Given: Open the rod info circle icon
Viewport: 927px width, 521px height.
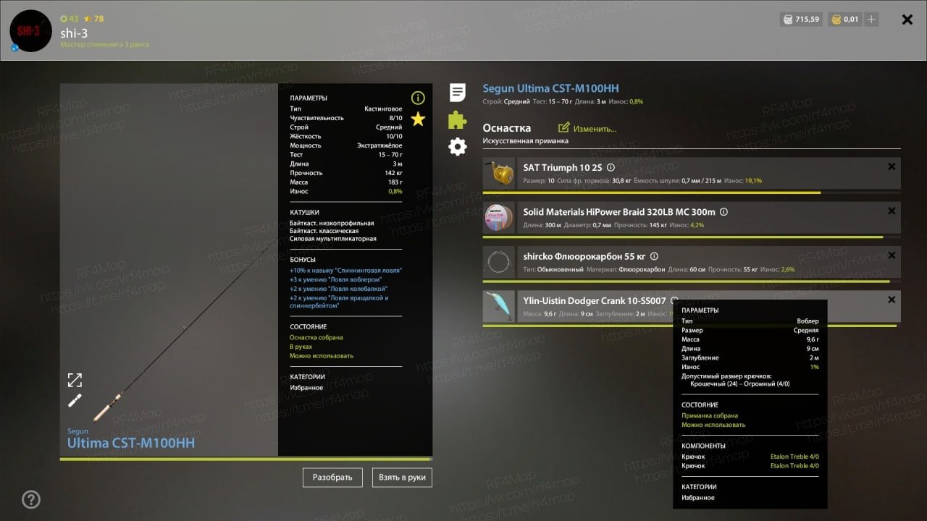Looking at the screenshot, I should click(418, 98).
